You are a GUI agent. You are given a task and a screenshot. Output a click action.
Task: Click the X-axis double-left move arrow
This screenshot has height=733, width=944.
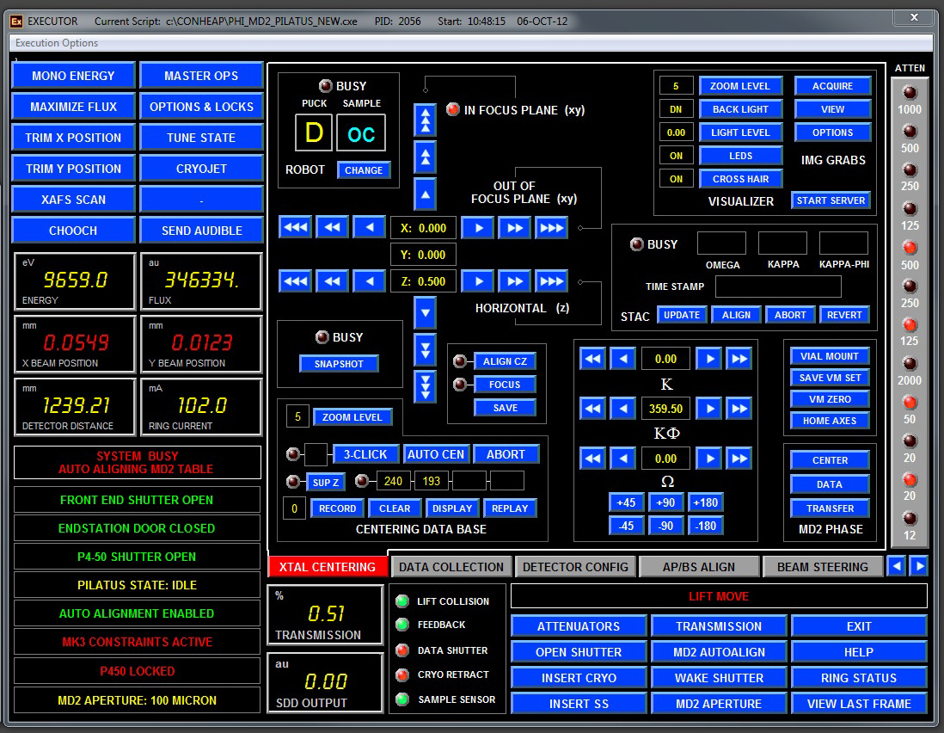click(x=332, y=228)
